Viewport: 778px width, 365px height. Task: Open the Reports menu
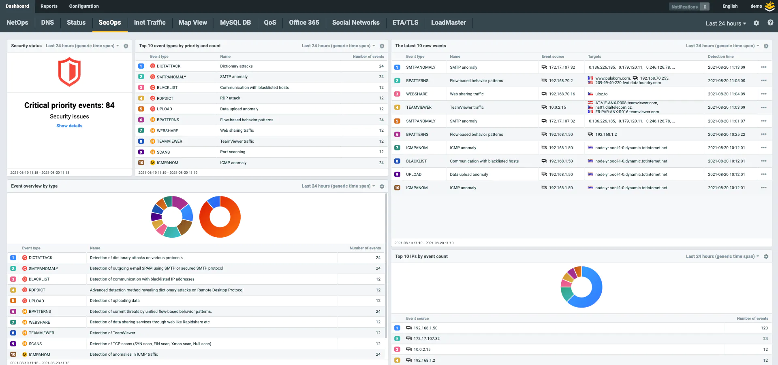click(x=49, y=6)
